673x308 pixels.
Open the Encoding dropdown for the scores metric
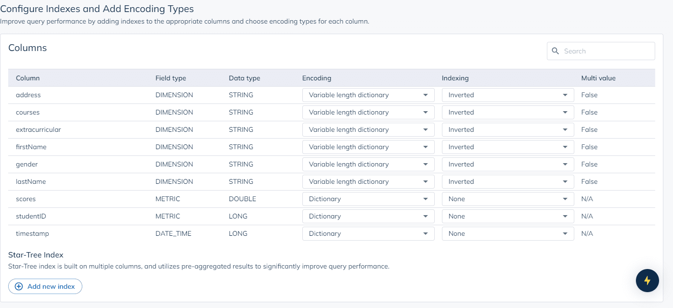click(x=368, y=199)
